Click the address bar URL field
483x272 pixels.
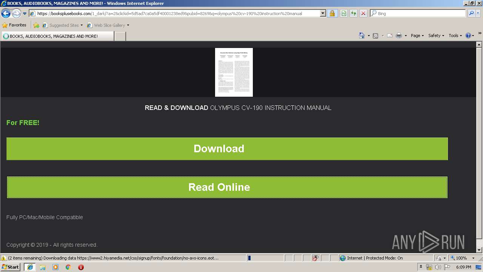tap(177, 14)
